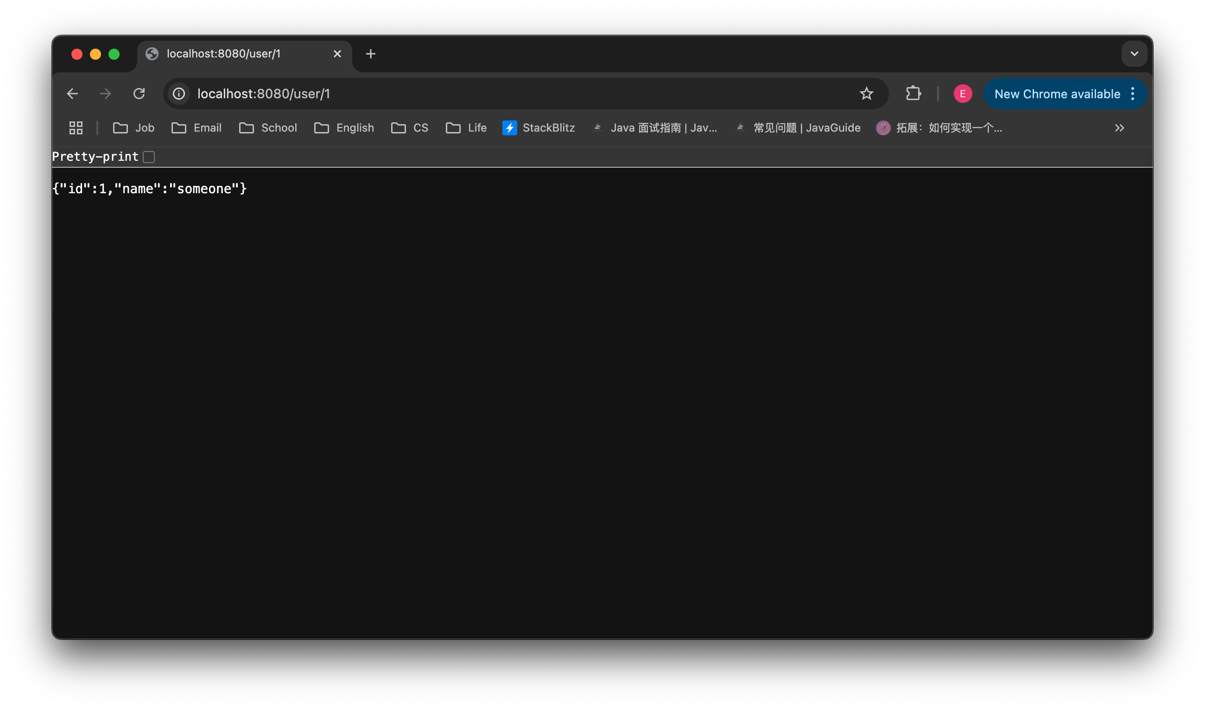Image resolution: width=1205 pixels, height=708 pixels.
Task: Navigate back to the previous page
Action: 72,93
